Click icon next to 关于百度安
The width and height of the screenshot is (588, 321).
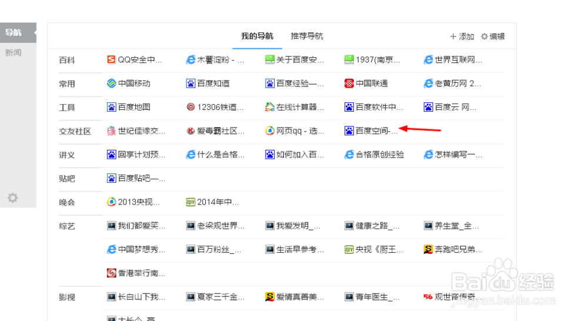pyautogui.click(x=270, y=59)
